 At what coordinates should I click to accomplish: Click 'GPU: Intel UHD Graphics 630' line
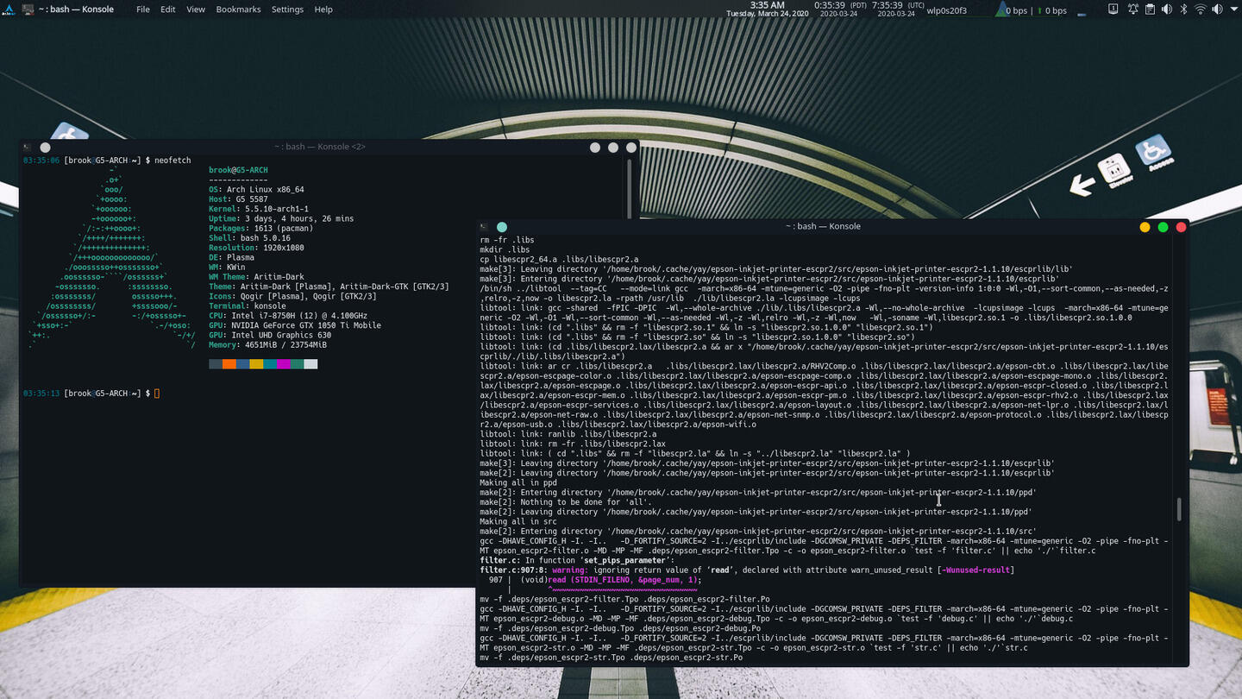click(x=270, y=335)
